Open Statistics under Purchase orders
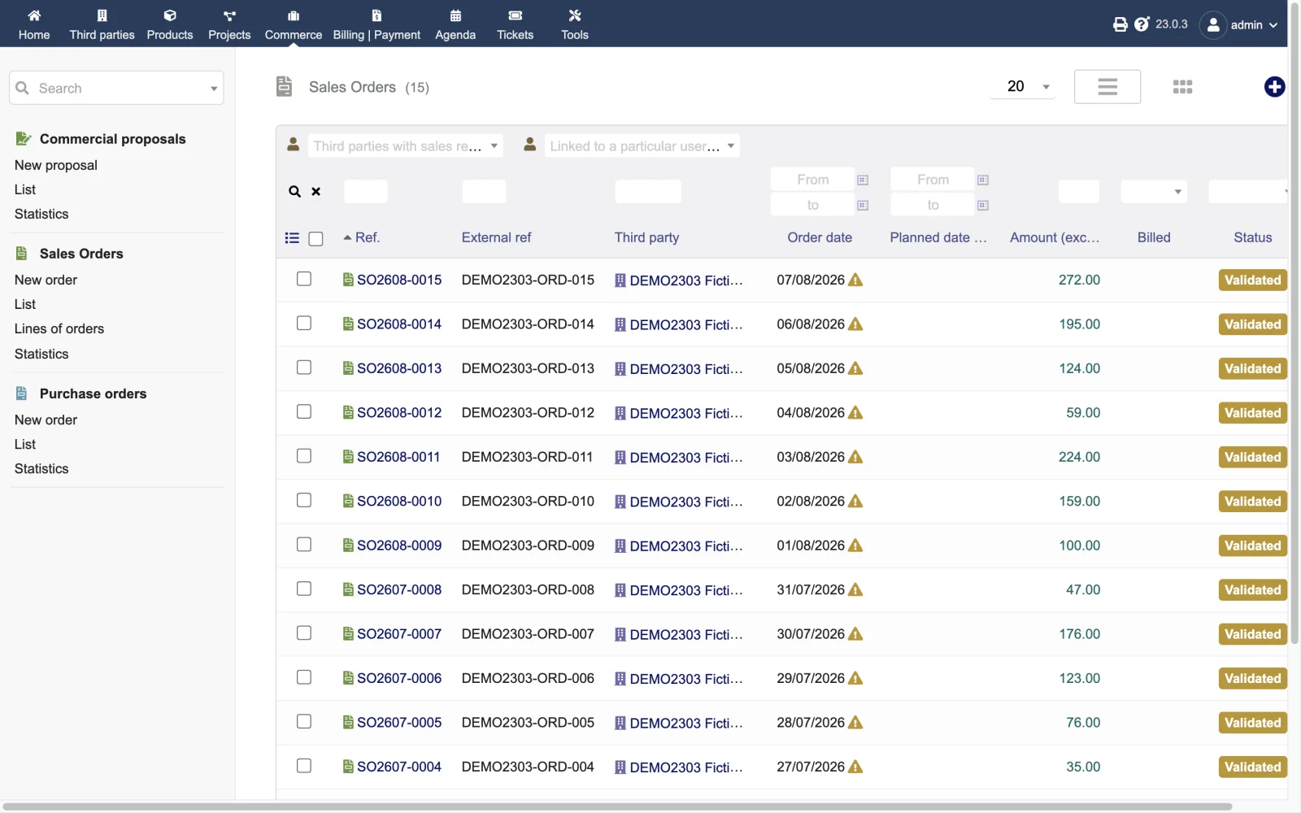The image size is (1301, 813). click(41, 468)
